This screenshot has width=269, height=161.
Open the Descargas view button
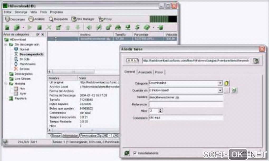[15, 19]
